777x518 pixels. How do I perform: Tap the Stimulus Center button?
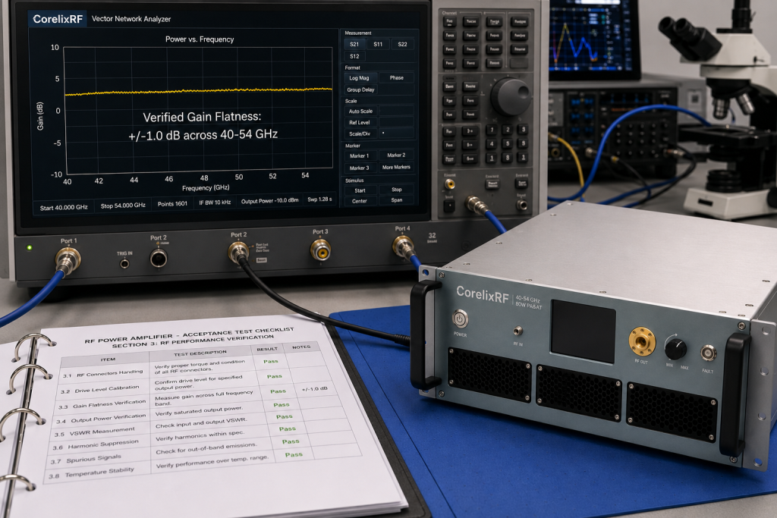360,201
